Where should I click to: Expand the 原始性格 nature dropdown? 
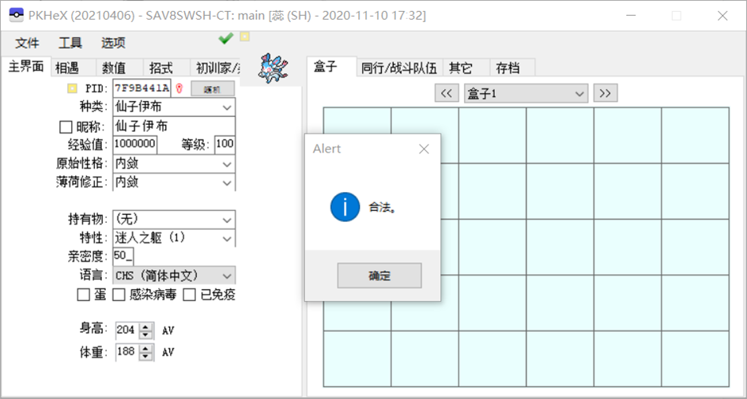click(227, 164)
